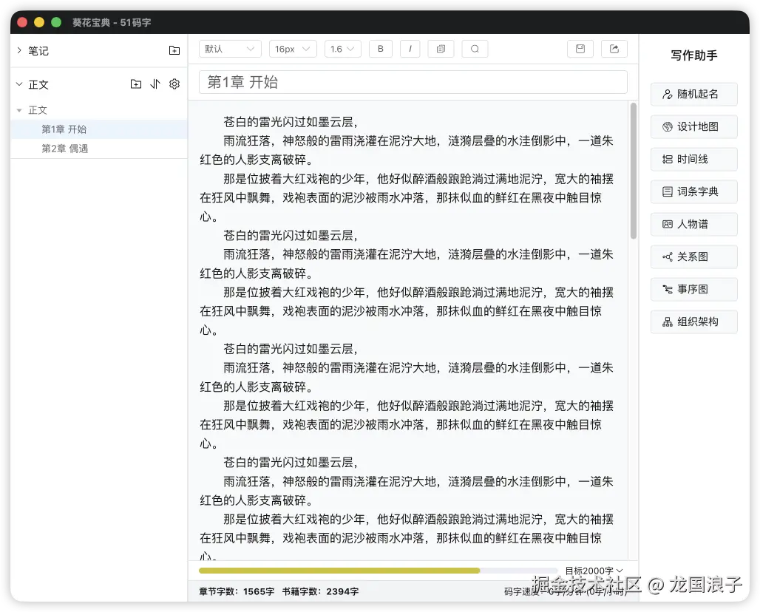Open the 默认 font style dropdown
This screenshot has height=612, width=760.
(229, 48)
